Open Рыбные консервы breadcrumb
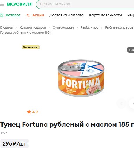This screenshot has width=134, height=151. (119, 27)
